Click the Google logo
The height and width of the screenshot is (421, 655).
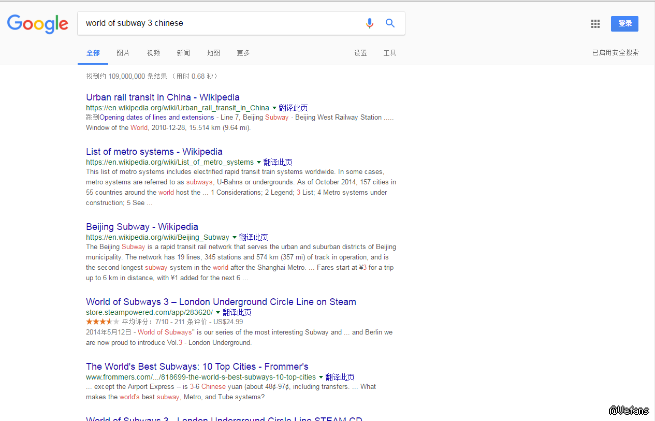pos(37,23)
